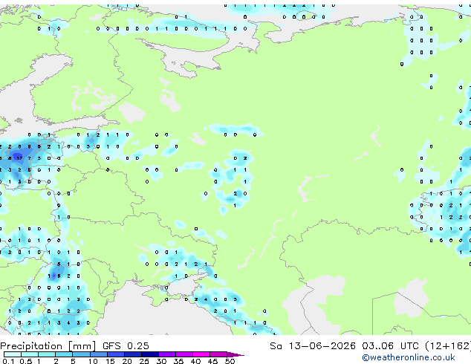Click the legend arrow tip beyond 50

point(235,354)
